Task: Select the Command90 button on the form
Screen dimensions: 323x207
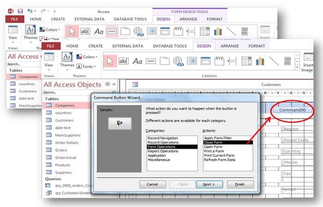Action: (x=292, y=110)
